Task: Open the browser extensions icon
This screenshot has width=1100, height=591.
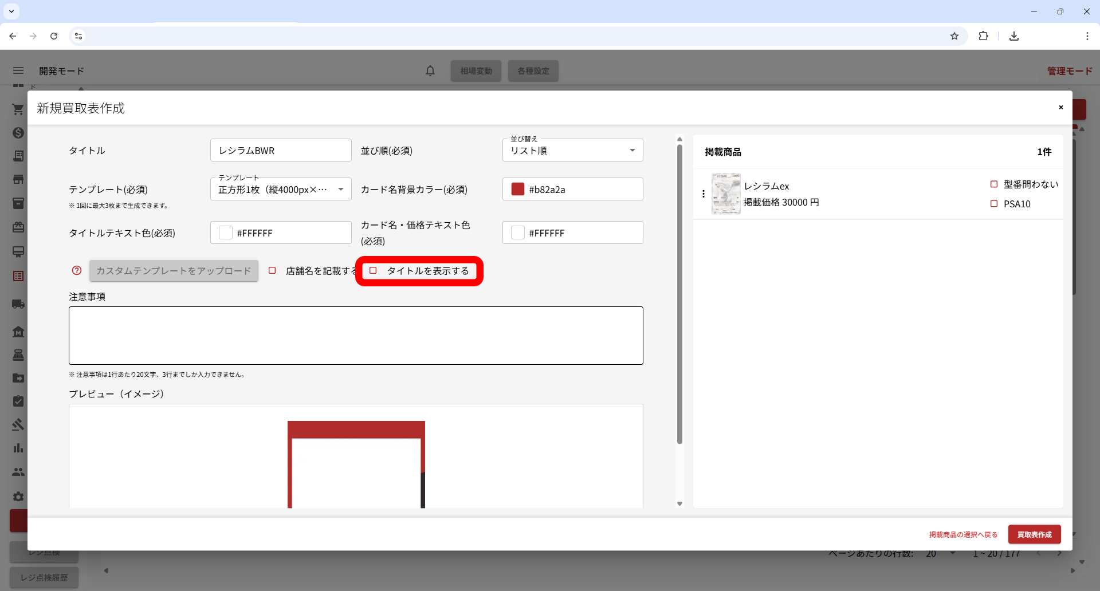Action: (983, 36)
